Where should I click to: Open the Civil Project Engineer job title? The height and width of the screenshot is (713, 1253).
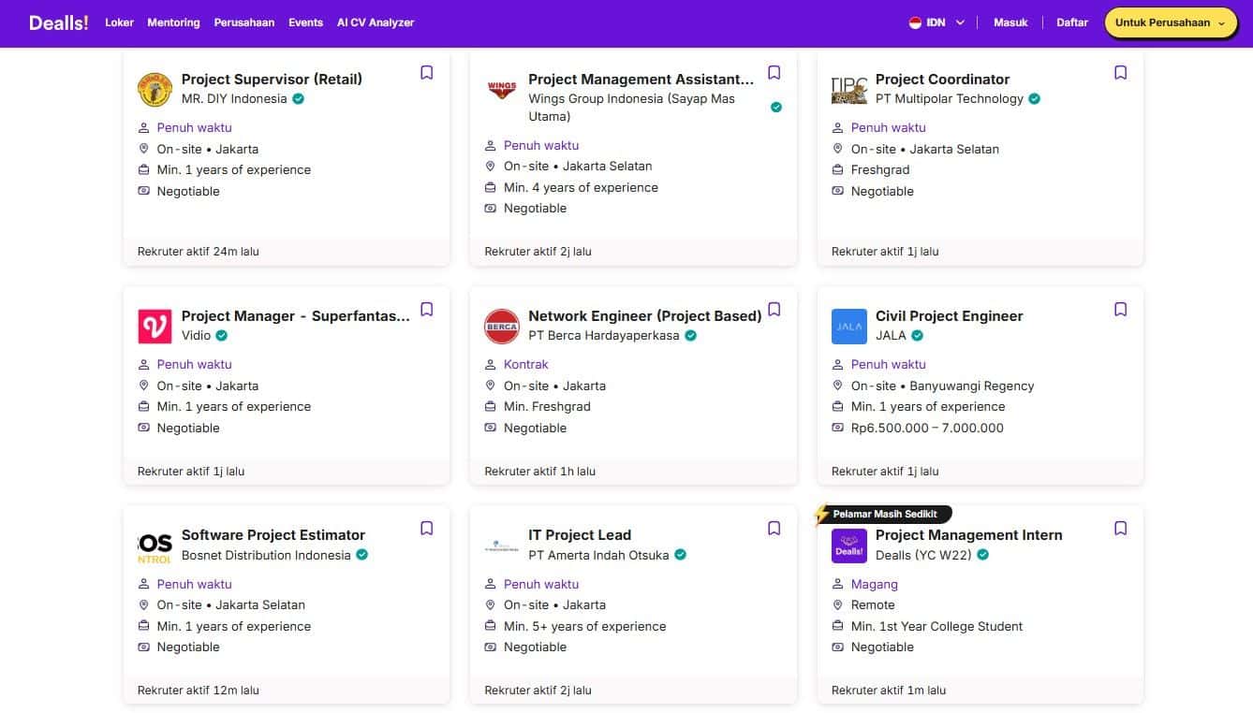[949, 316]
